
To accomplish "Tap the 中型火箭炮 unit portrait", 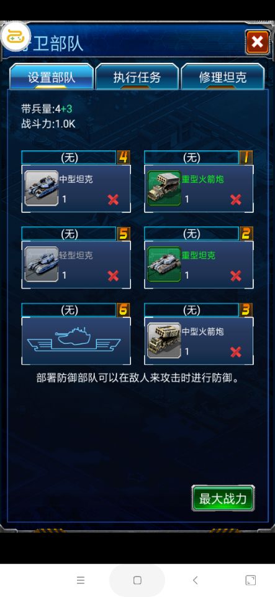I will coord(164,340).
